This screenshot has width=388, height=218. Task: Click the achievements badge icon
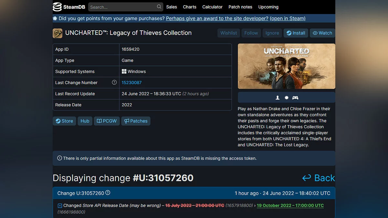286,98
